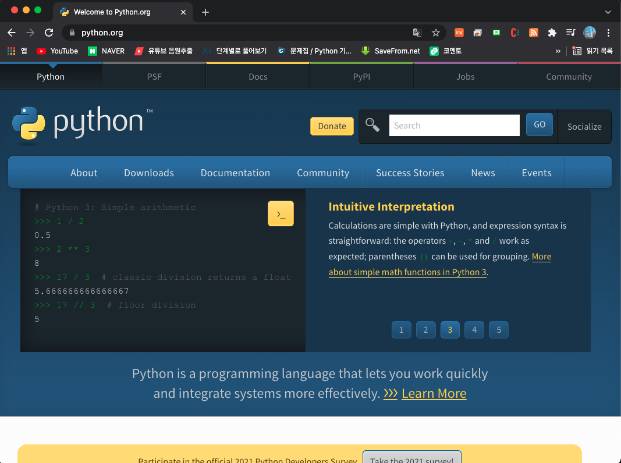The height and width of the screenshot is (463, 621).
Task: Switch to slide 4 of the code carousel
Action: tap(474, 330)
